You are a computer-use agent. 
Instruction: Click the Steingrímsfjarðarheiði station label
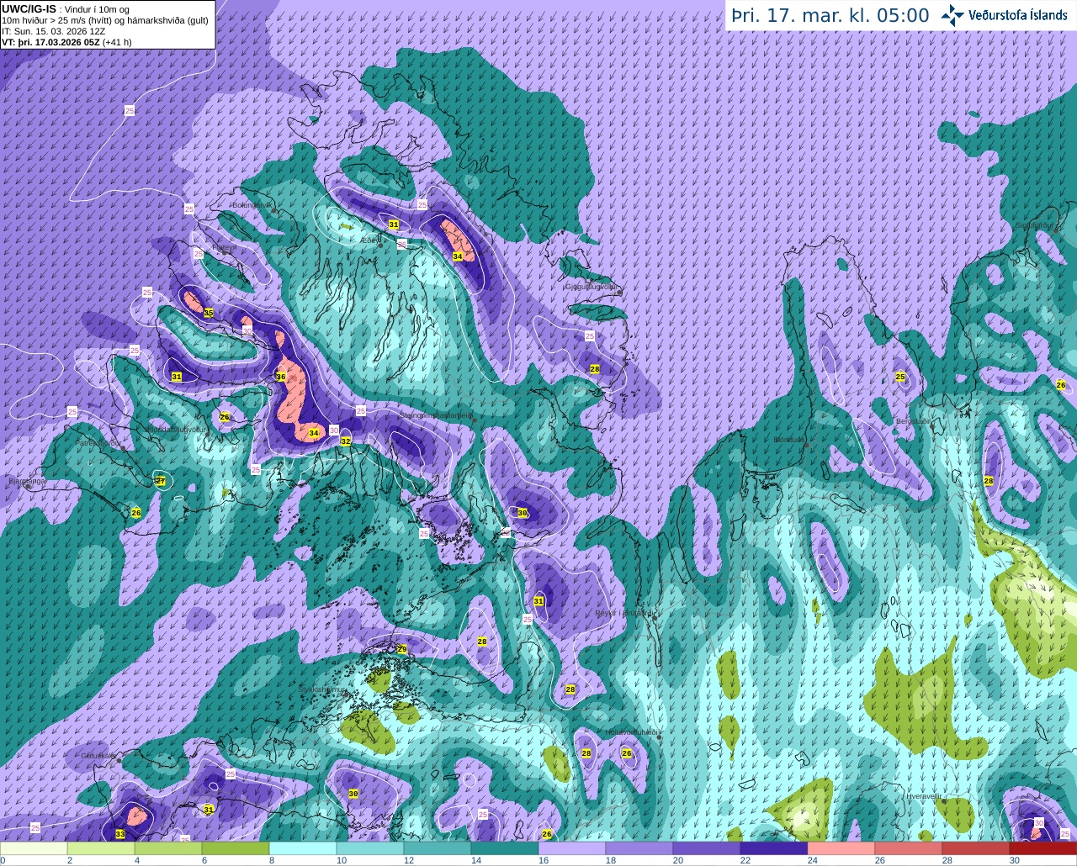pyautogui.click(x=436, y=415)
